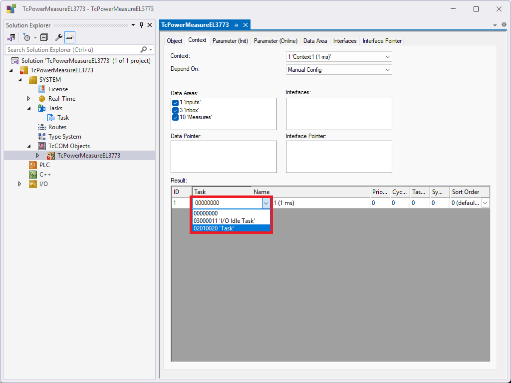Open the Parameter (Init) tab
Viewport: 511px width, 383px height.
coord(230,41)
